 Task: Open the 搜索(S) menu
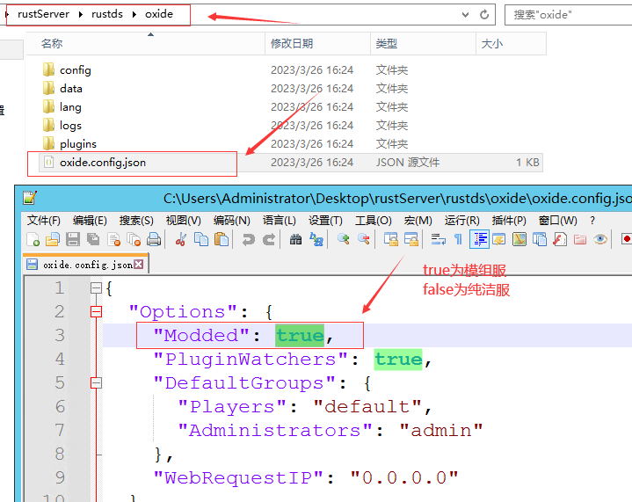coord(136,221)
